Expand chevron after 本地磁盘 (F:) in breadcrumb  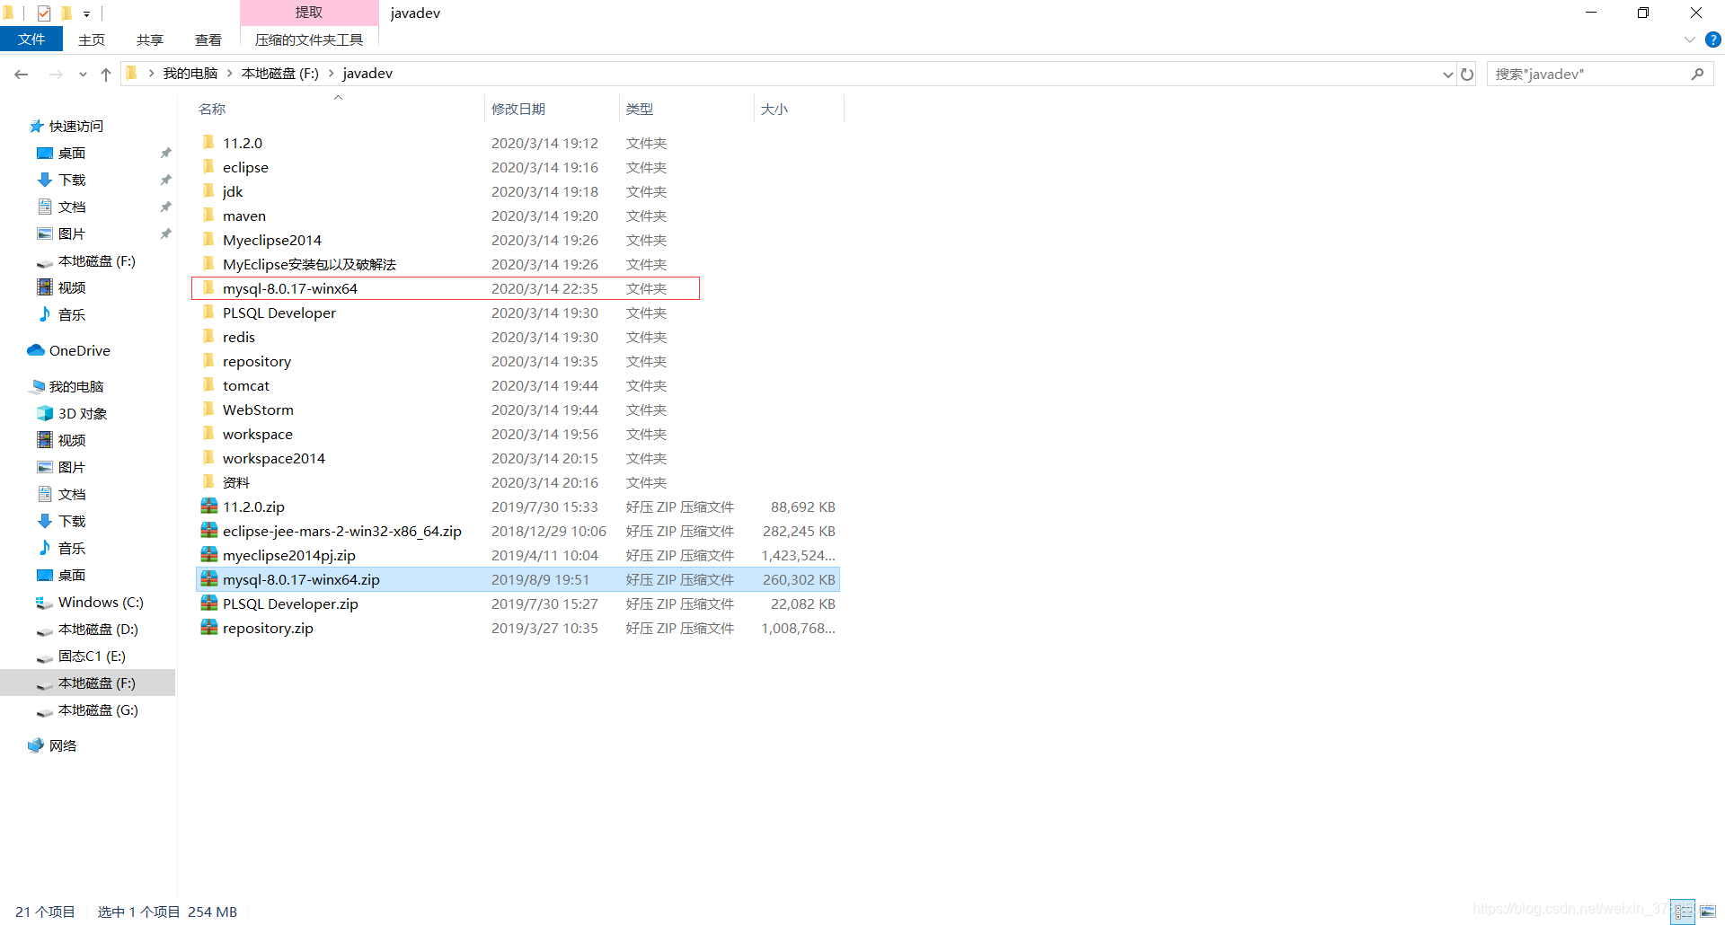coord(331,73)
